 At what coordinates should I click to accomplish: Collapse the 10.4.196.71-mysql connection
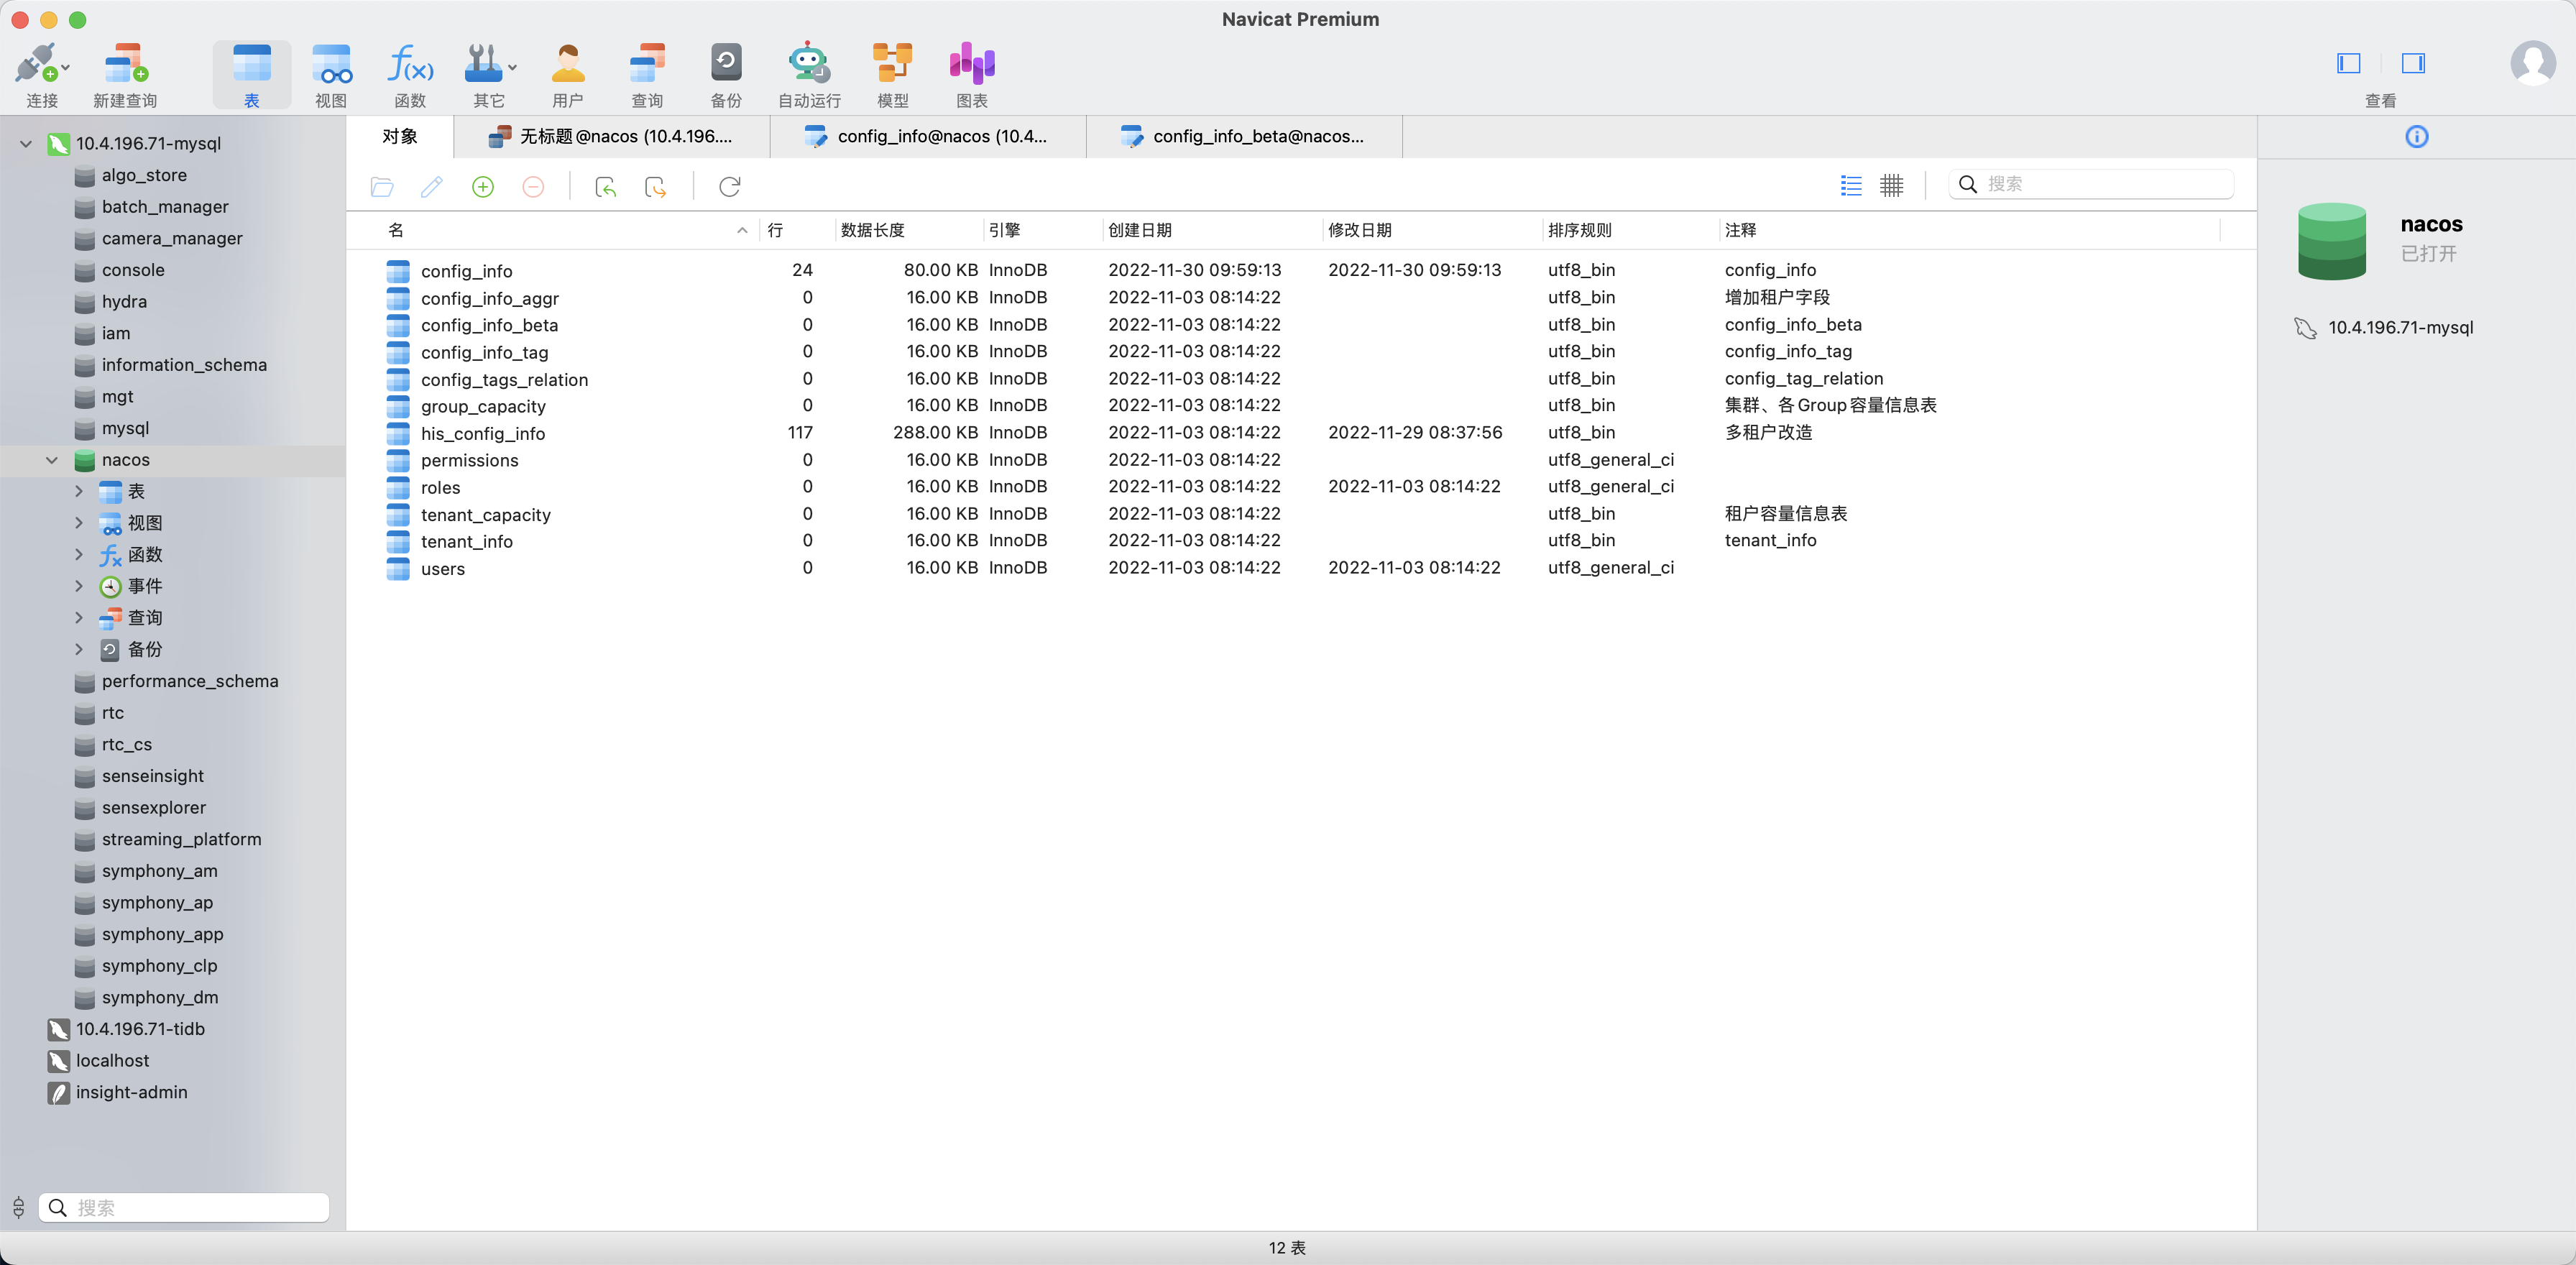[26, 144]
